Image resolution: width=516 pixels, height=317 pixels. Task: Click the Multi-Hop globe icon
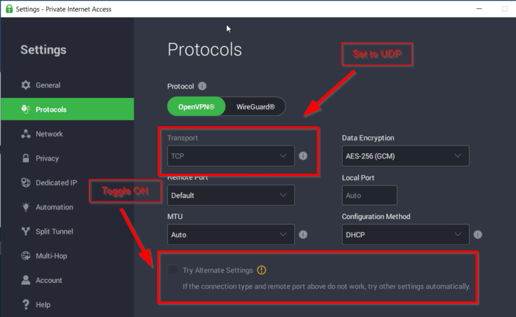point(26,255)
